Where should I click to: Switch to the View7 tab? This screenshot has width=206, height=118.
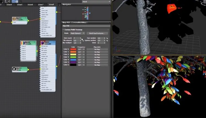pos(41,5)
